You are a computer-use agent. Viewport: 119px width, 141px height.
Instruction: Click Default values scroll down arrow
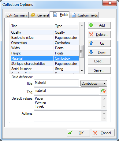point(104,106)
